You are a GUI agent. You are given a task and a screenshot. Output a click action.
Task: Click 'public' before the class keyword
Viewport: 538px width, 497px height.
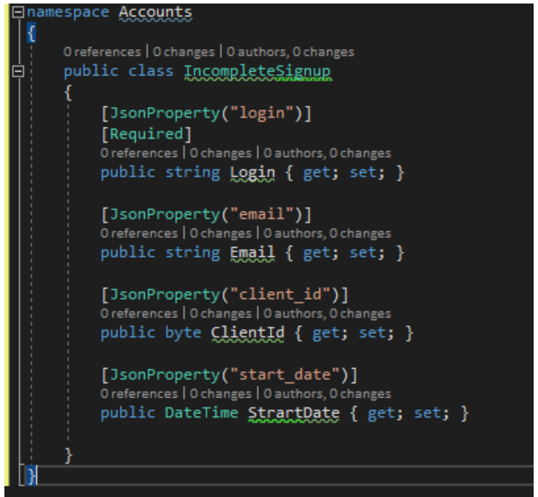[x=91, y=71]
